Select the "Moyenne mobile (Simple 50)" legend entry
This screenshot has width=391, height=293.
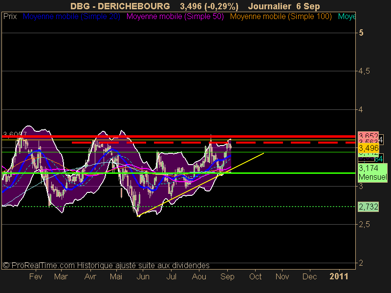[175, 17]
